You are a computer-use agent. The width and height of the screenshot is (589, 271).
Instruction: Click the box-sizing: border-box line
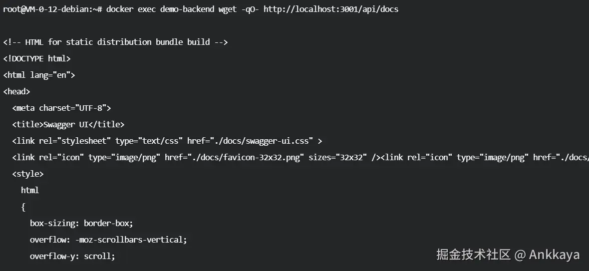click(x=81, y=223)
